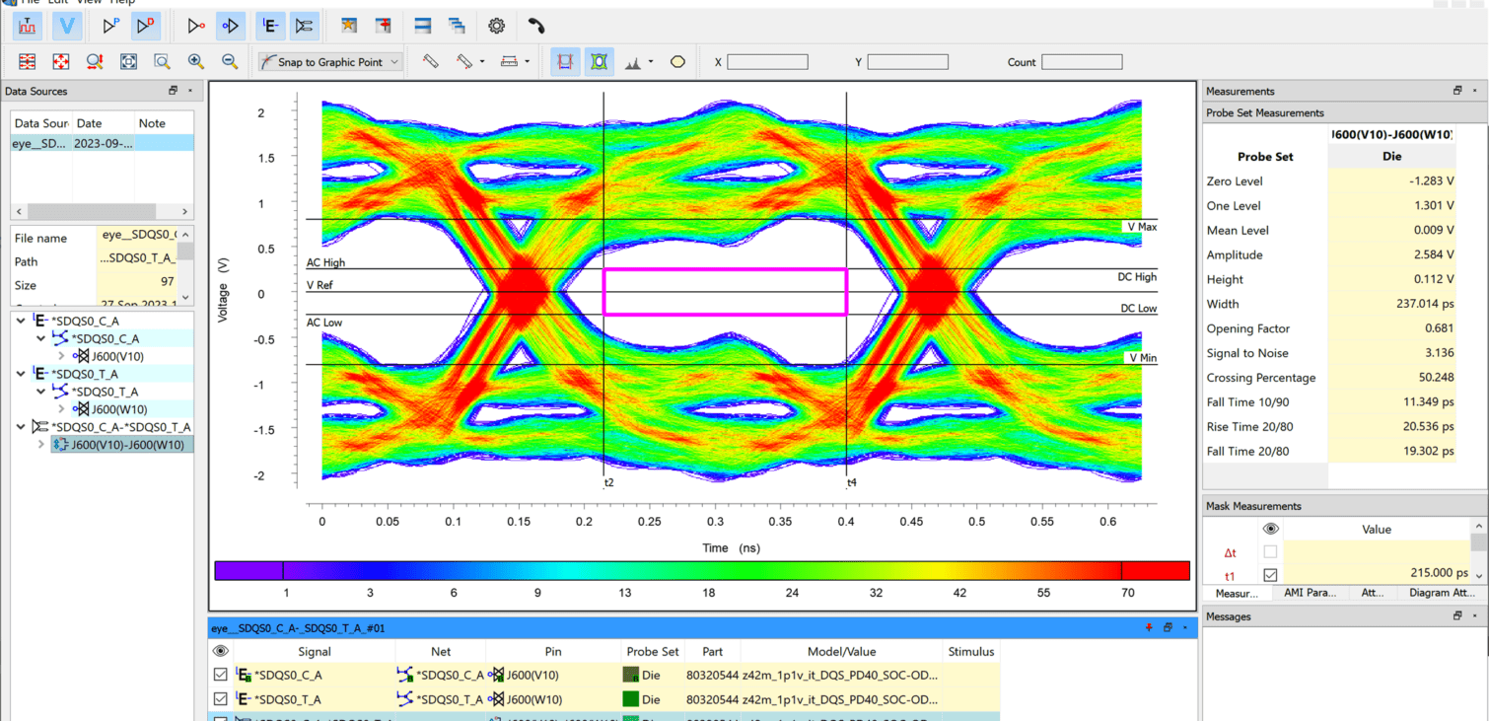Screen dimensions: 1489x721
Task: Open the Snap to Graphic Point dropdown
Action: pyautogui.click(x=394, y=61)
